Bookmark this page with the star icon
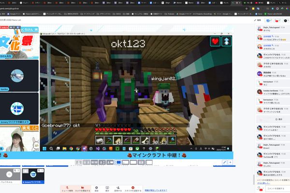Viewport: 290px width, 193px height. pos(246,9)
